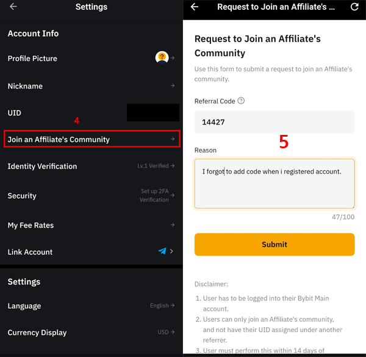Open Join an Affiliate's Community

coord(91,139)
